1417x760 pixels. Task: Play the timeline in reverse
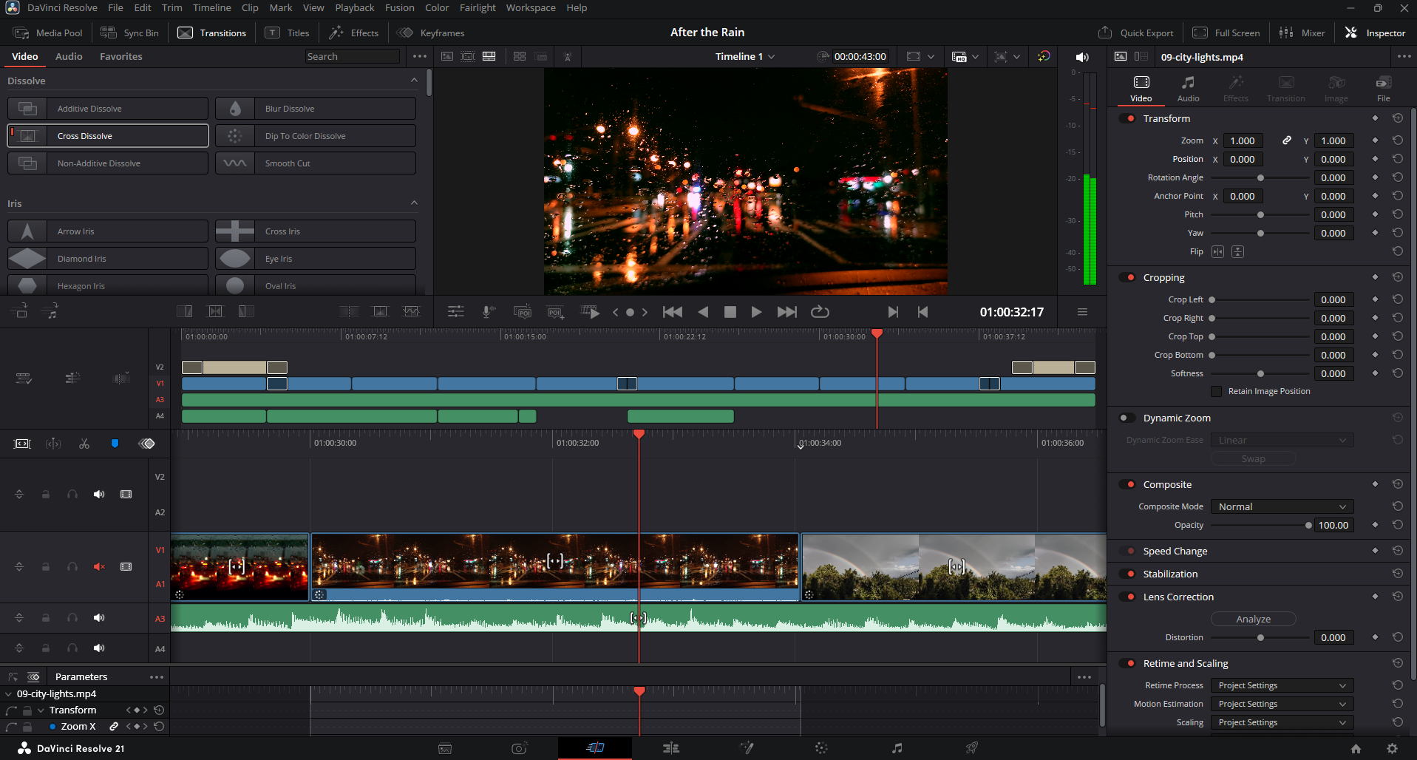(703, 312)
